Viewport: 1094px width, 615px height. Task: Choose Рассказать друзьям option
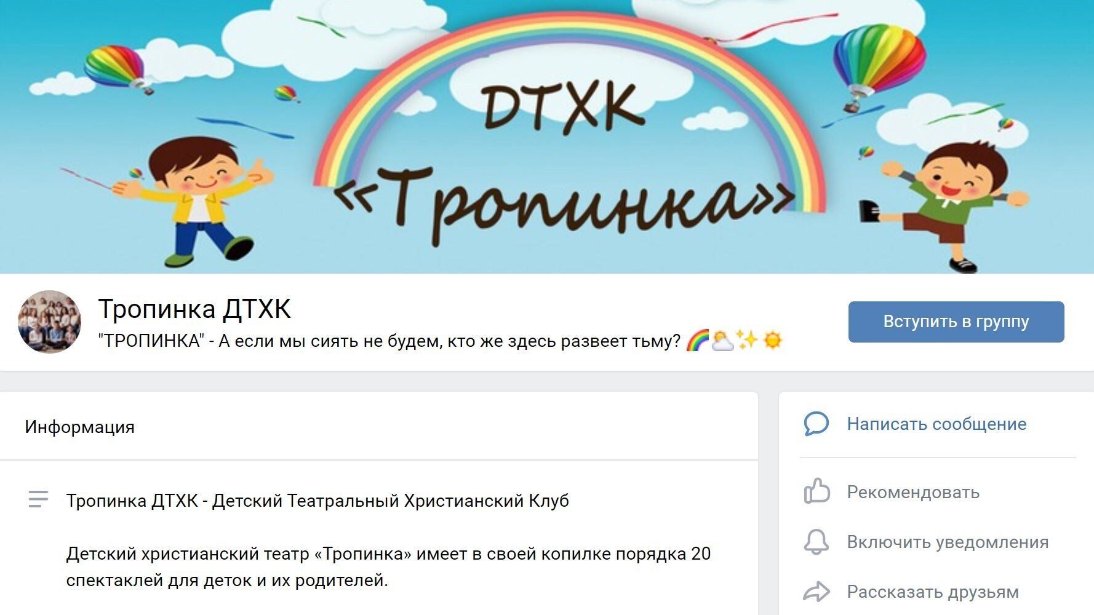[933, 592]
